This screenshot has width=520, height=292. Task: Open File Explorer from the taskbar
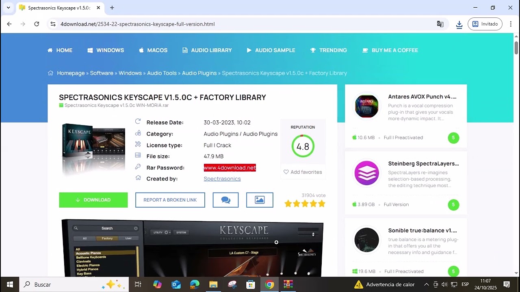pyautogui.click(x=213, y=284)
